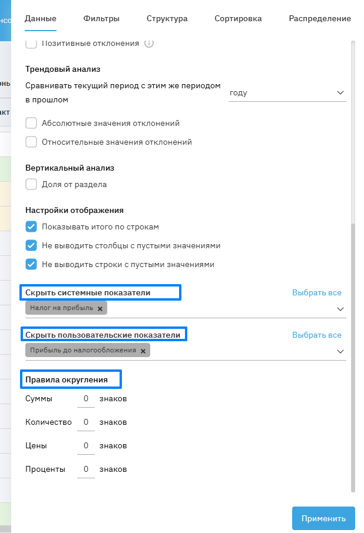Image resolution: width=364 pixels, height=533 pixels.
Task: Toggle Доля от раздела checkbox
Action: (32, 185)
